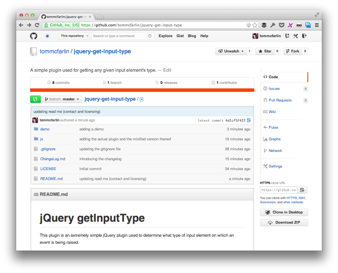Open the This repository search scope dropdown
Viewport: 338px width, 273px height.
[x=74, y=36]
